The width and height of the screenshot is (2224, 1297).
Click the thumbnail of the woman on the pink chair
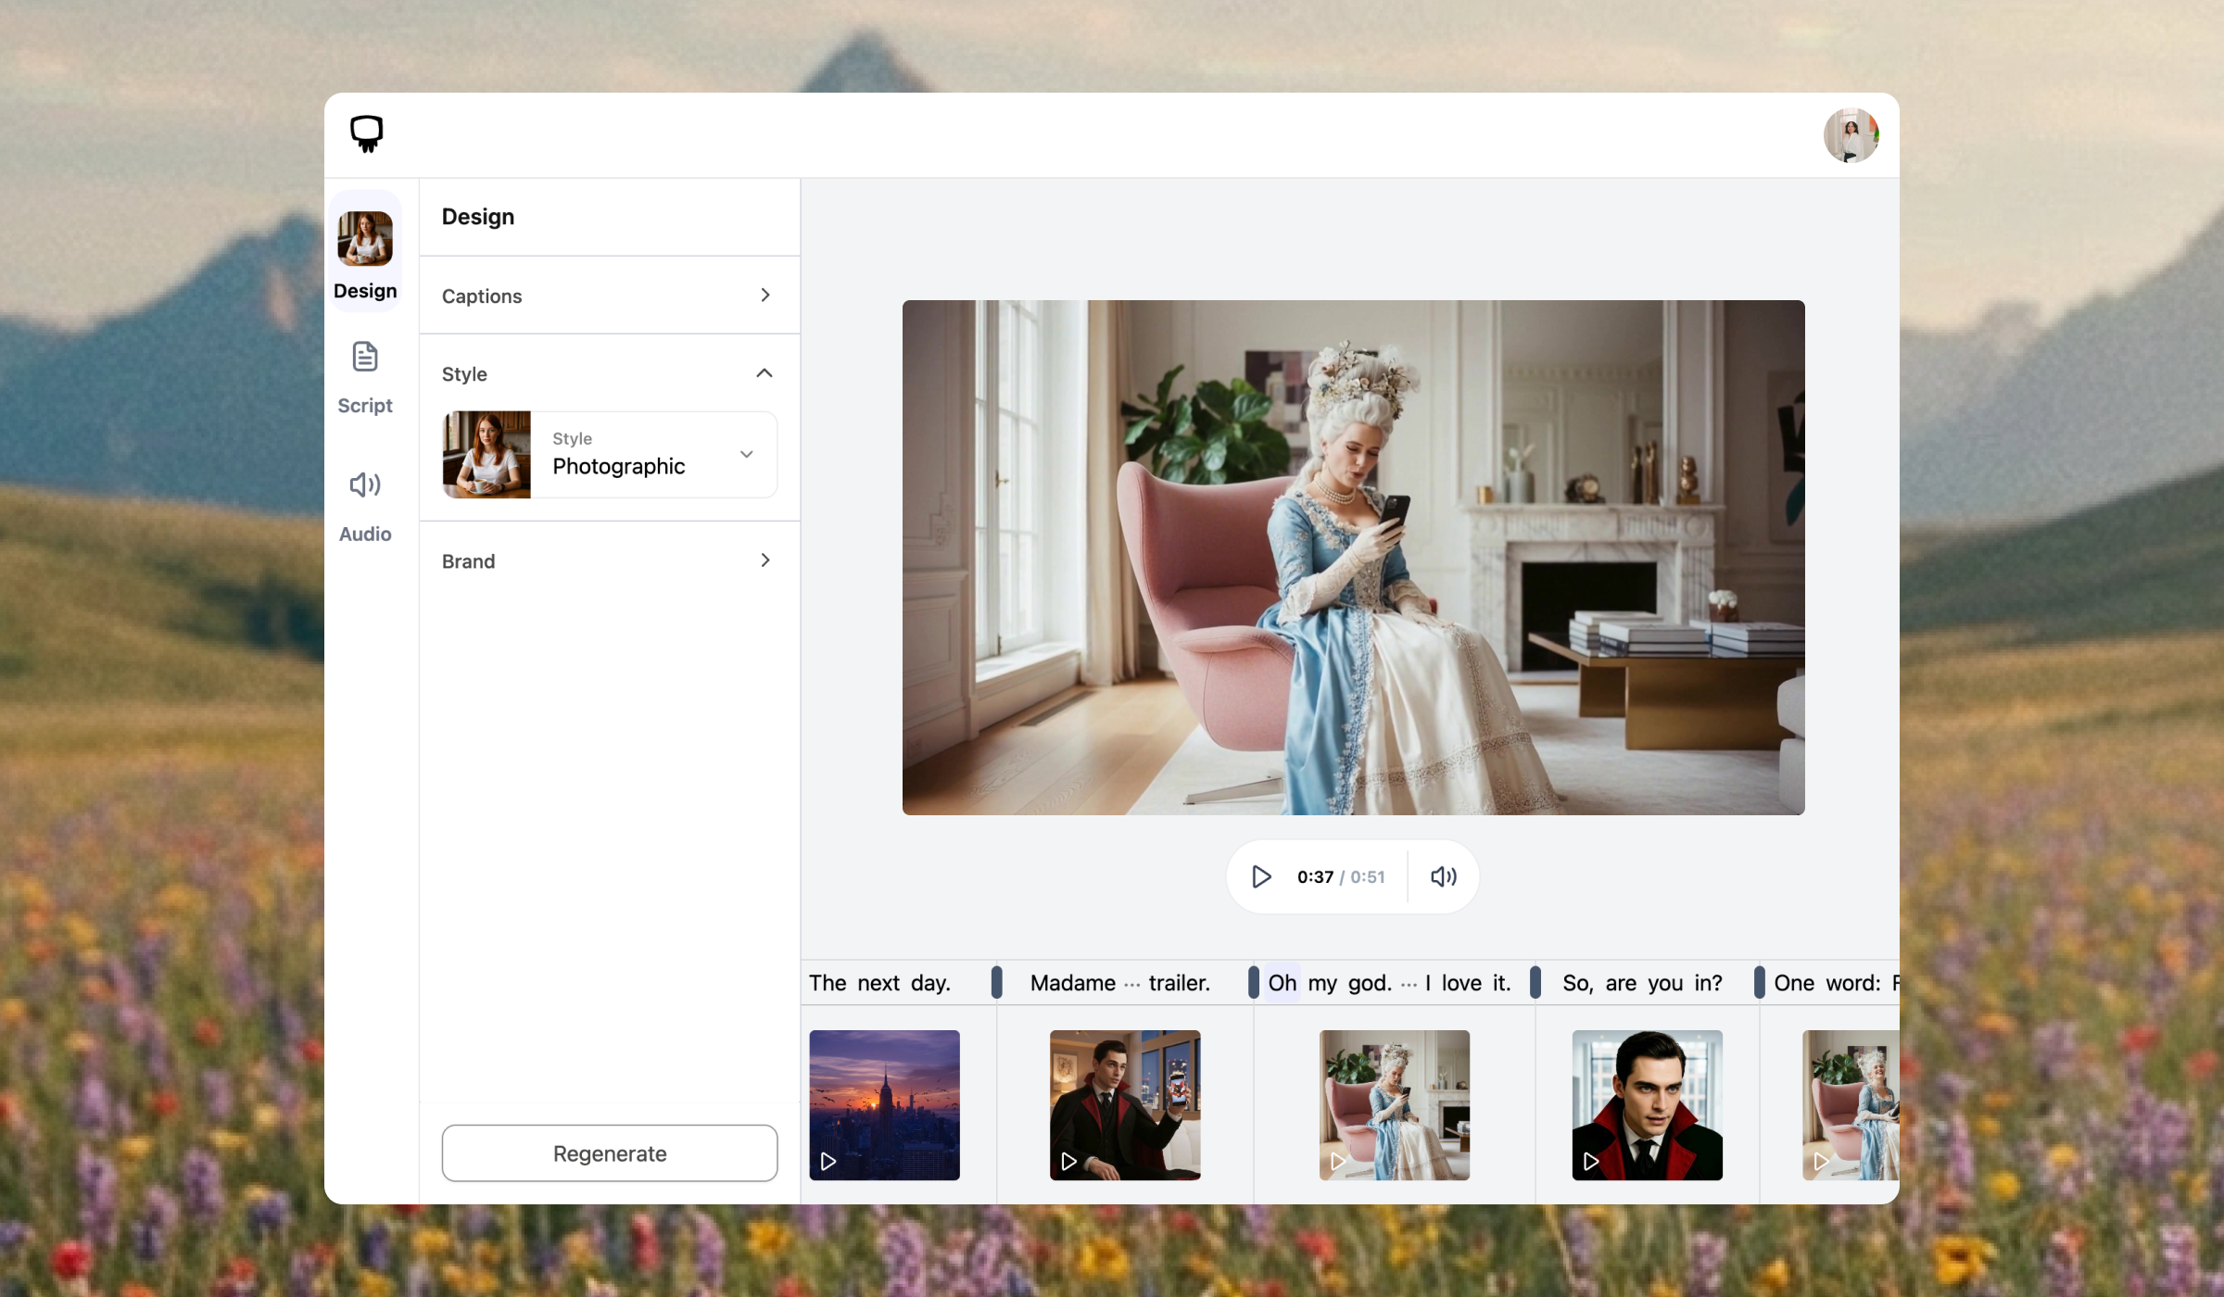coord(1394,1104)
